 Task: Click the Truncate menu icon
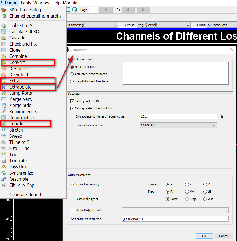(4, 161)
